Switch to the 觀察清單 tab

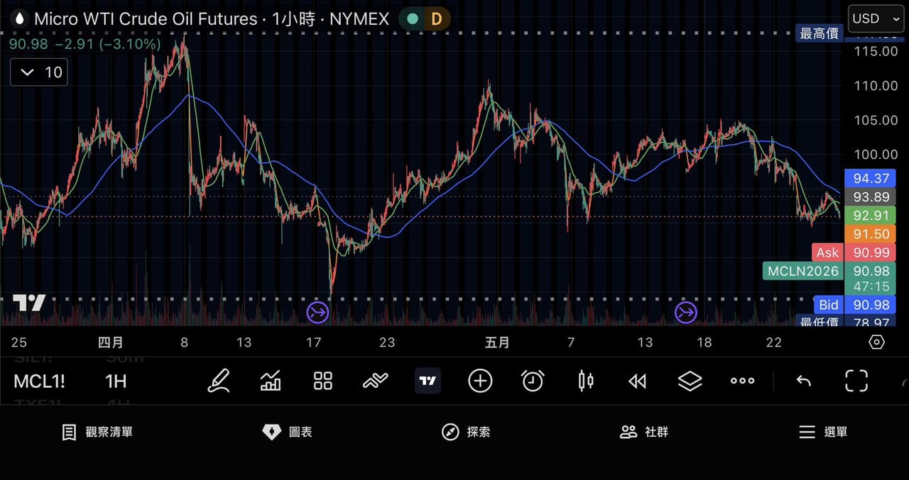pyautogui.click(x=98, y=432)
